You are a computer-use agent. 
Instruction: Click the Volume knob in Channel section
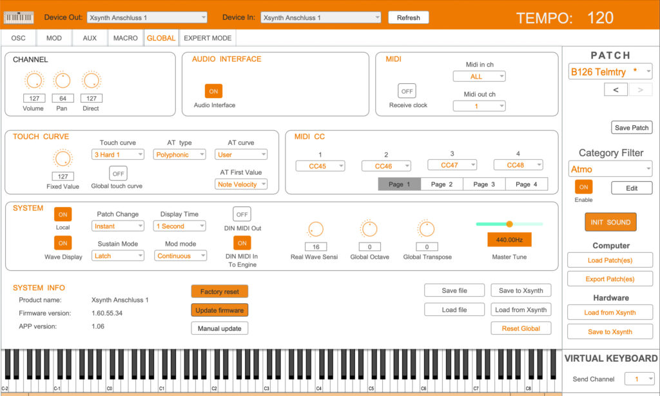point(34,81)
